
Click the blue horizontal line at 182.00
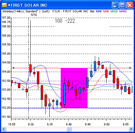(x=72, y=108)
